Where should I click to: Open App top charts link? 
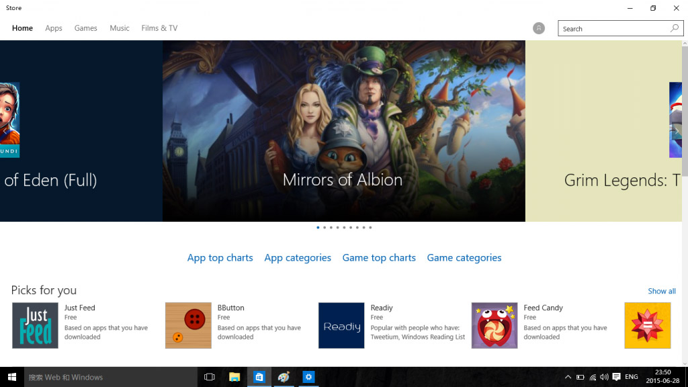[220, 257]
